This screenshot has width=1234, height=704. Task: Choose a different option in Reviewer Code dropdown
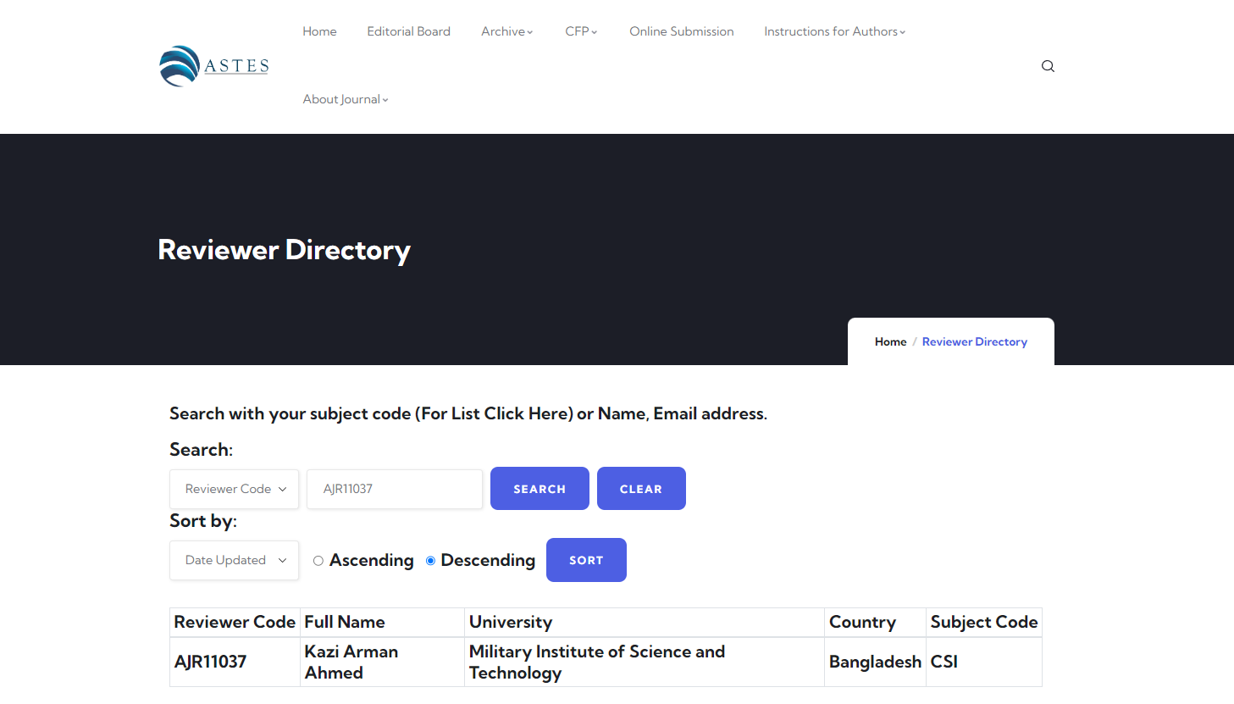pos(234,489)
